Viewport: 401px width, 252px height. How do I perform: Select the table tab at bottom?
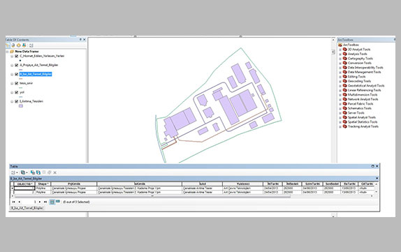pyautogui.click(x=27, y=208)
